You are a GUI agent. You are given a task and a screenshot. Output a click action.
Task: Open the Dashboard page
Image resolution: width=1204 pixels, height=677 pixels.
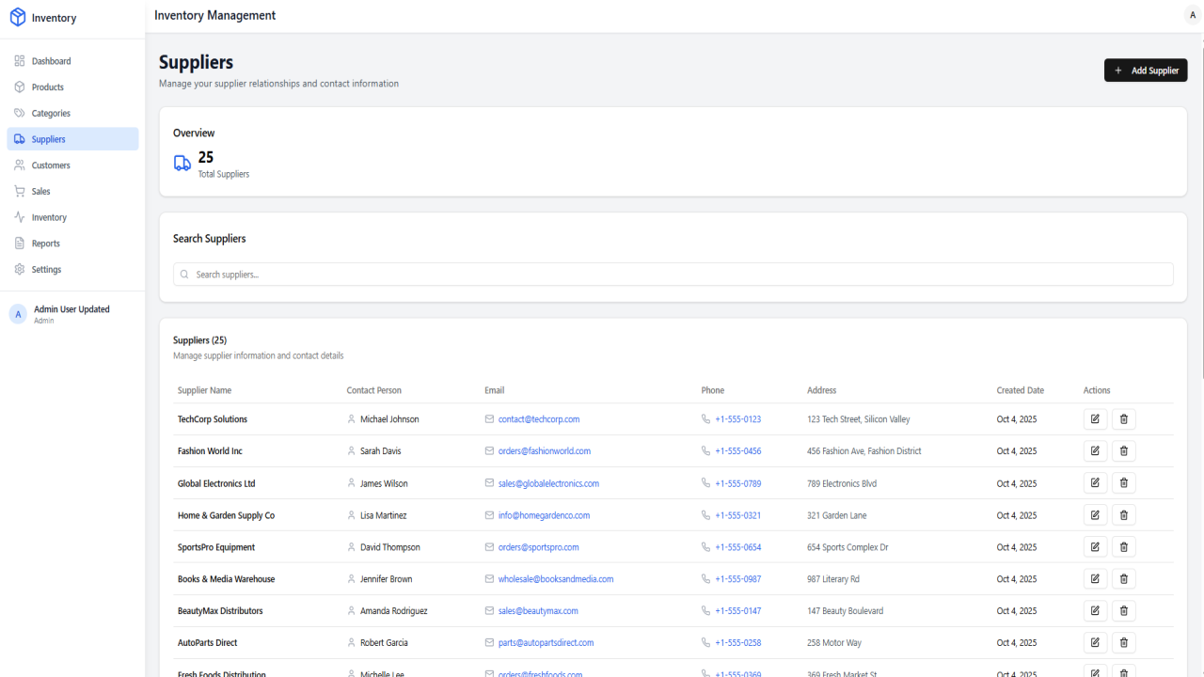tap(72, 61)
